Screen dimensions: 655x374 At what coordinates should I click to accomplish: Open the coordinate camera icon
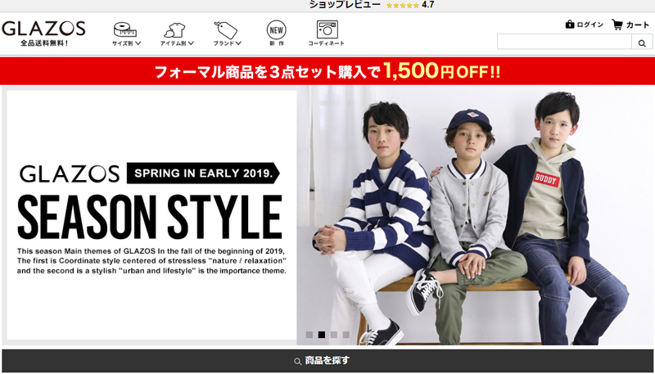(x=327, y=29)
